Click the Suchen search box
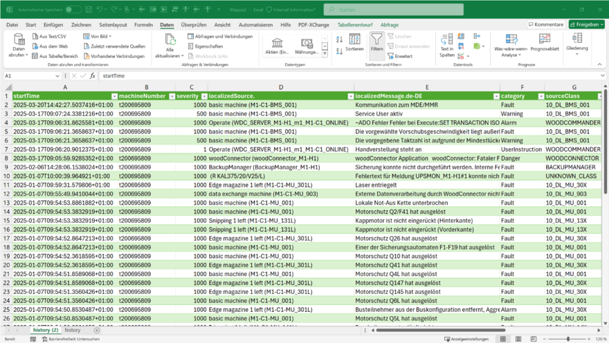Screen dimensions: 609x343 pyautogui.click(x=374, y=10)
